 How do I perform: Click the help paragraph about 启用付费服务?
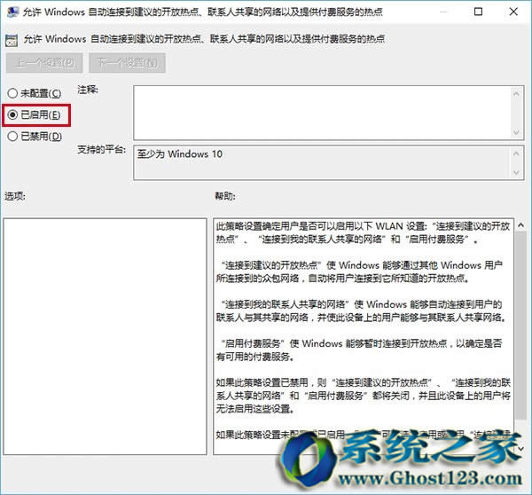click(x=359, y=350)
